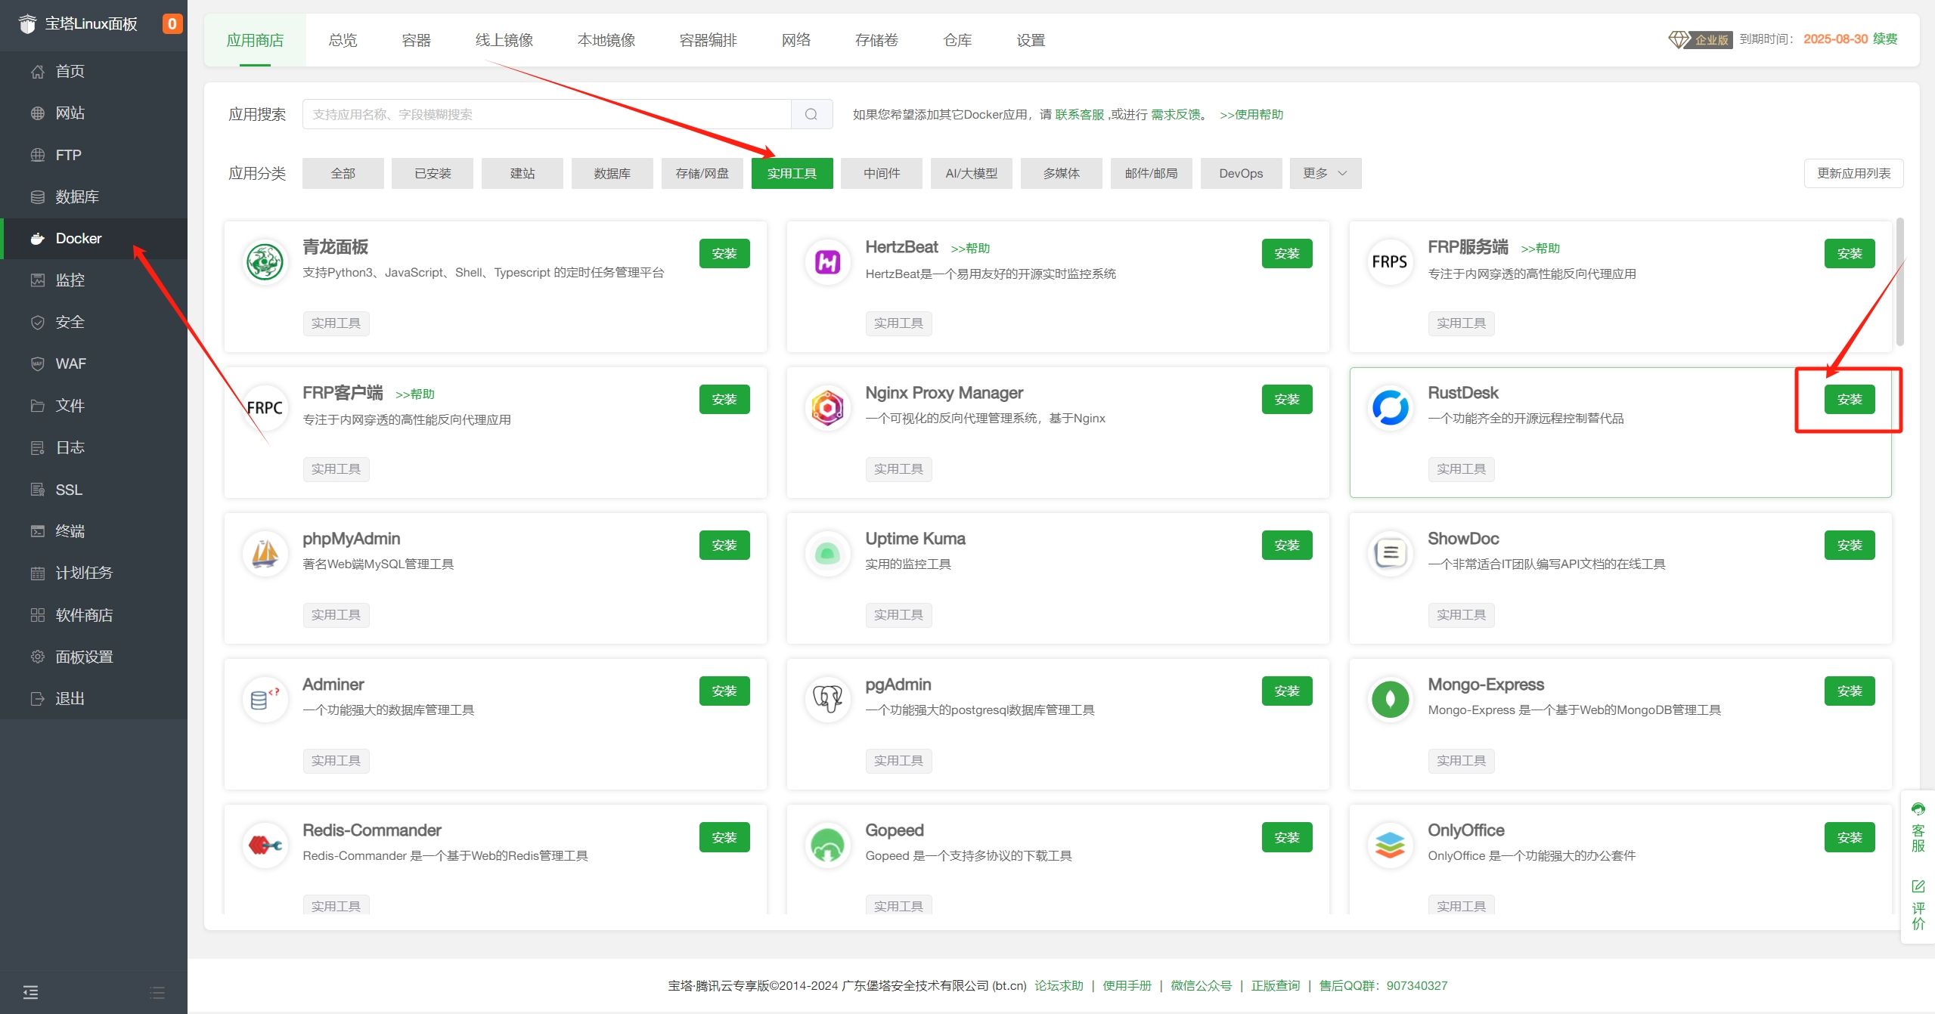
Task: Open Docker in the sidebar
Action: click(78, 238)
